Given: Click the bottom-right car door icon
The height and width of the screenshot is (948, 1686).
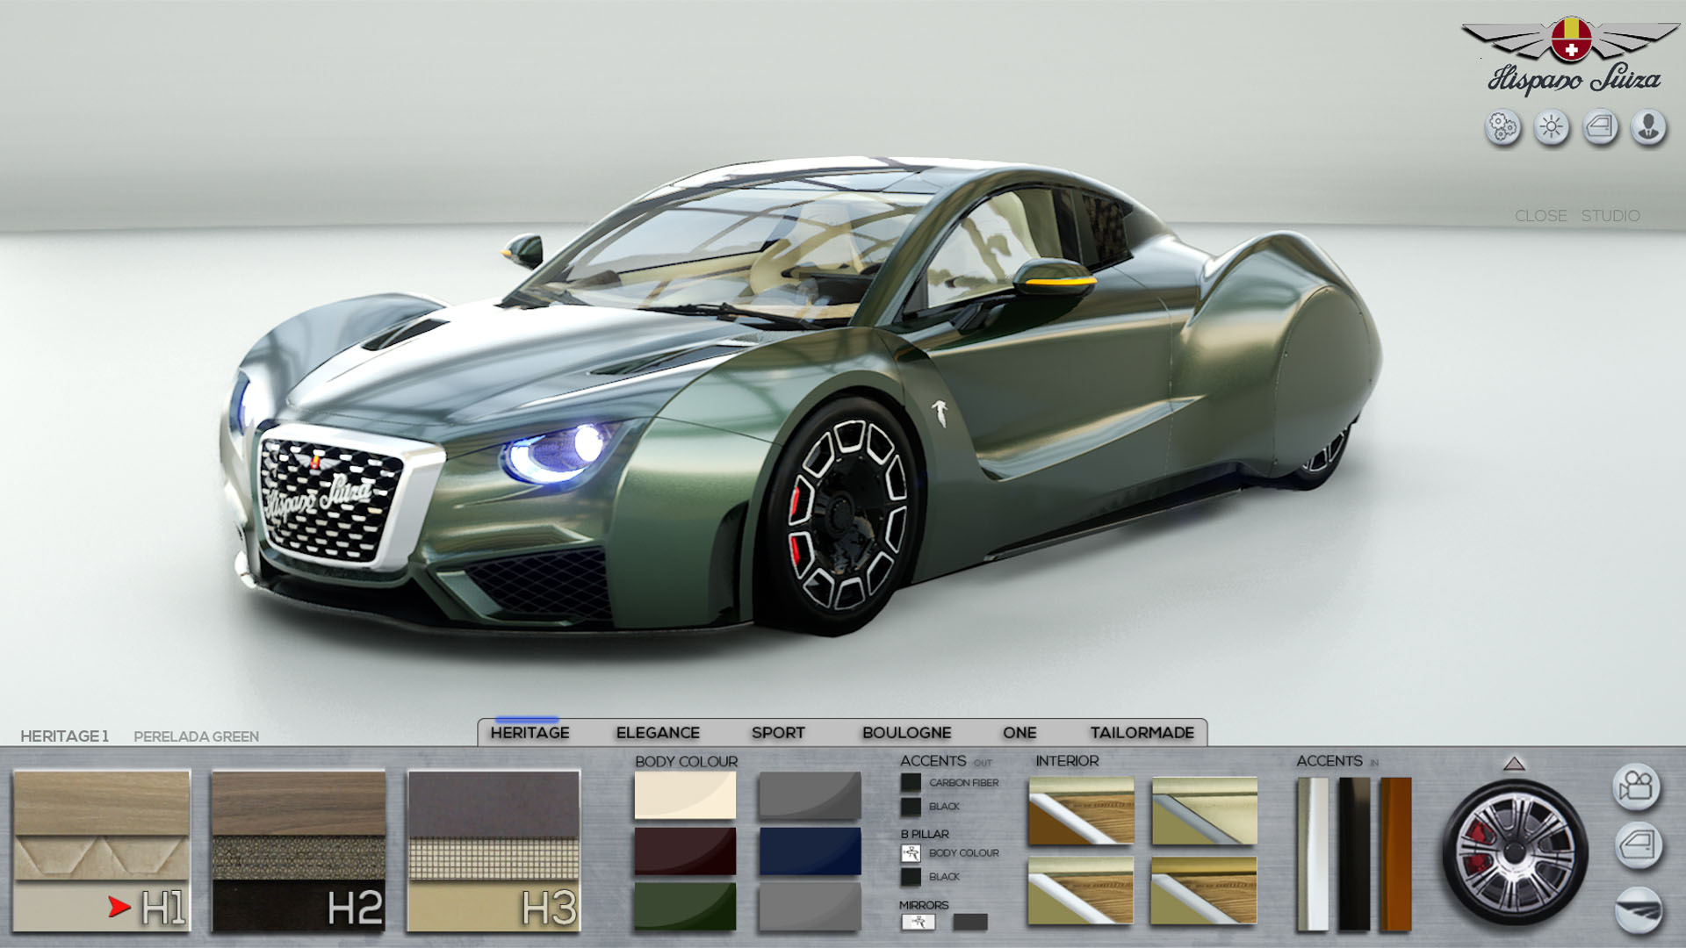Looking at the screenshot, I should pyautogui.click(x=1638, y=846).
